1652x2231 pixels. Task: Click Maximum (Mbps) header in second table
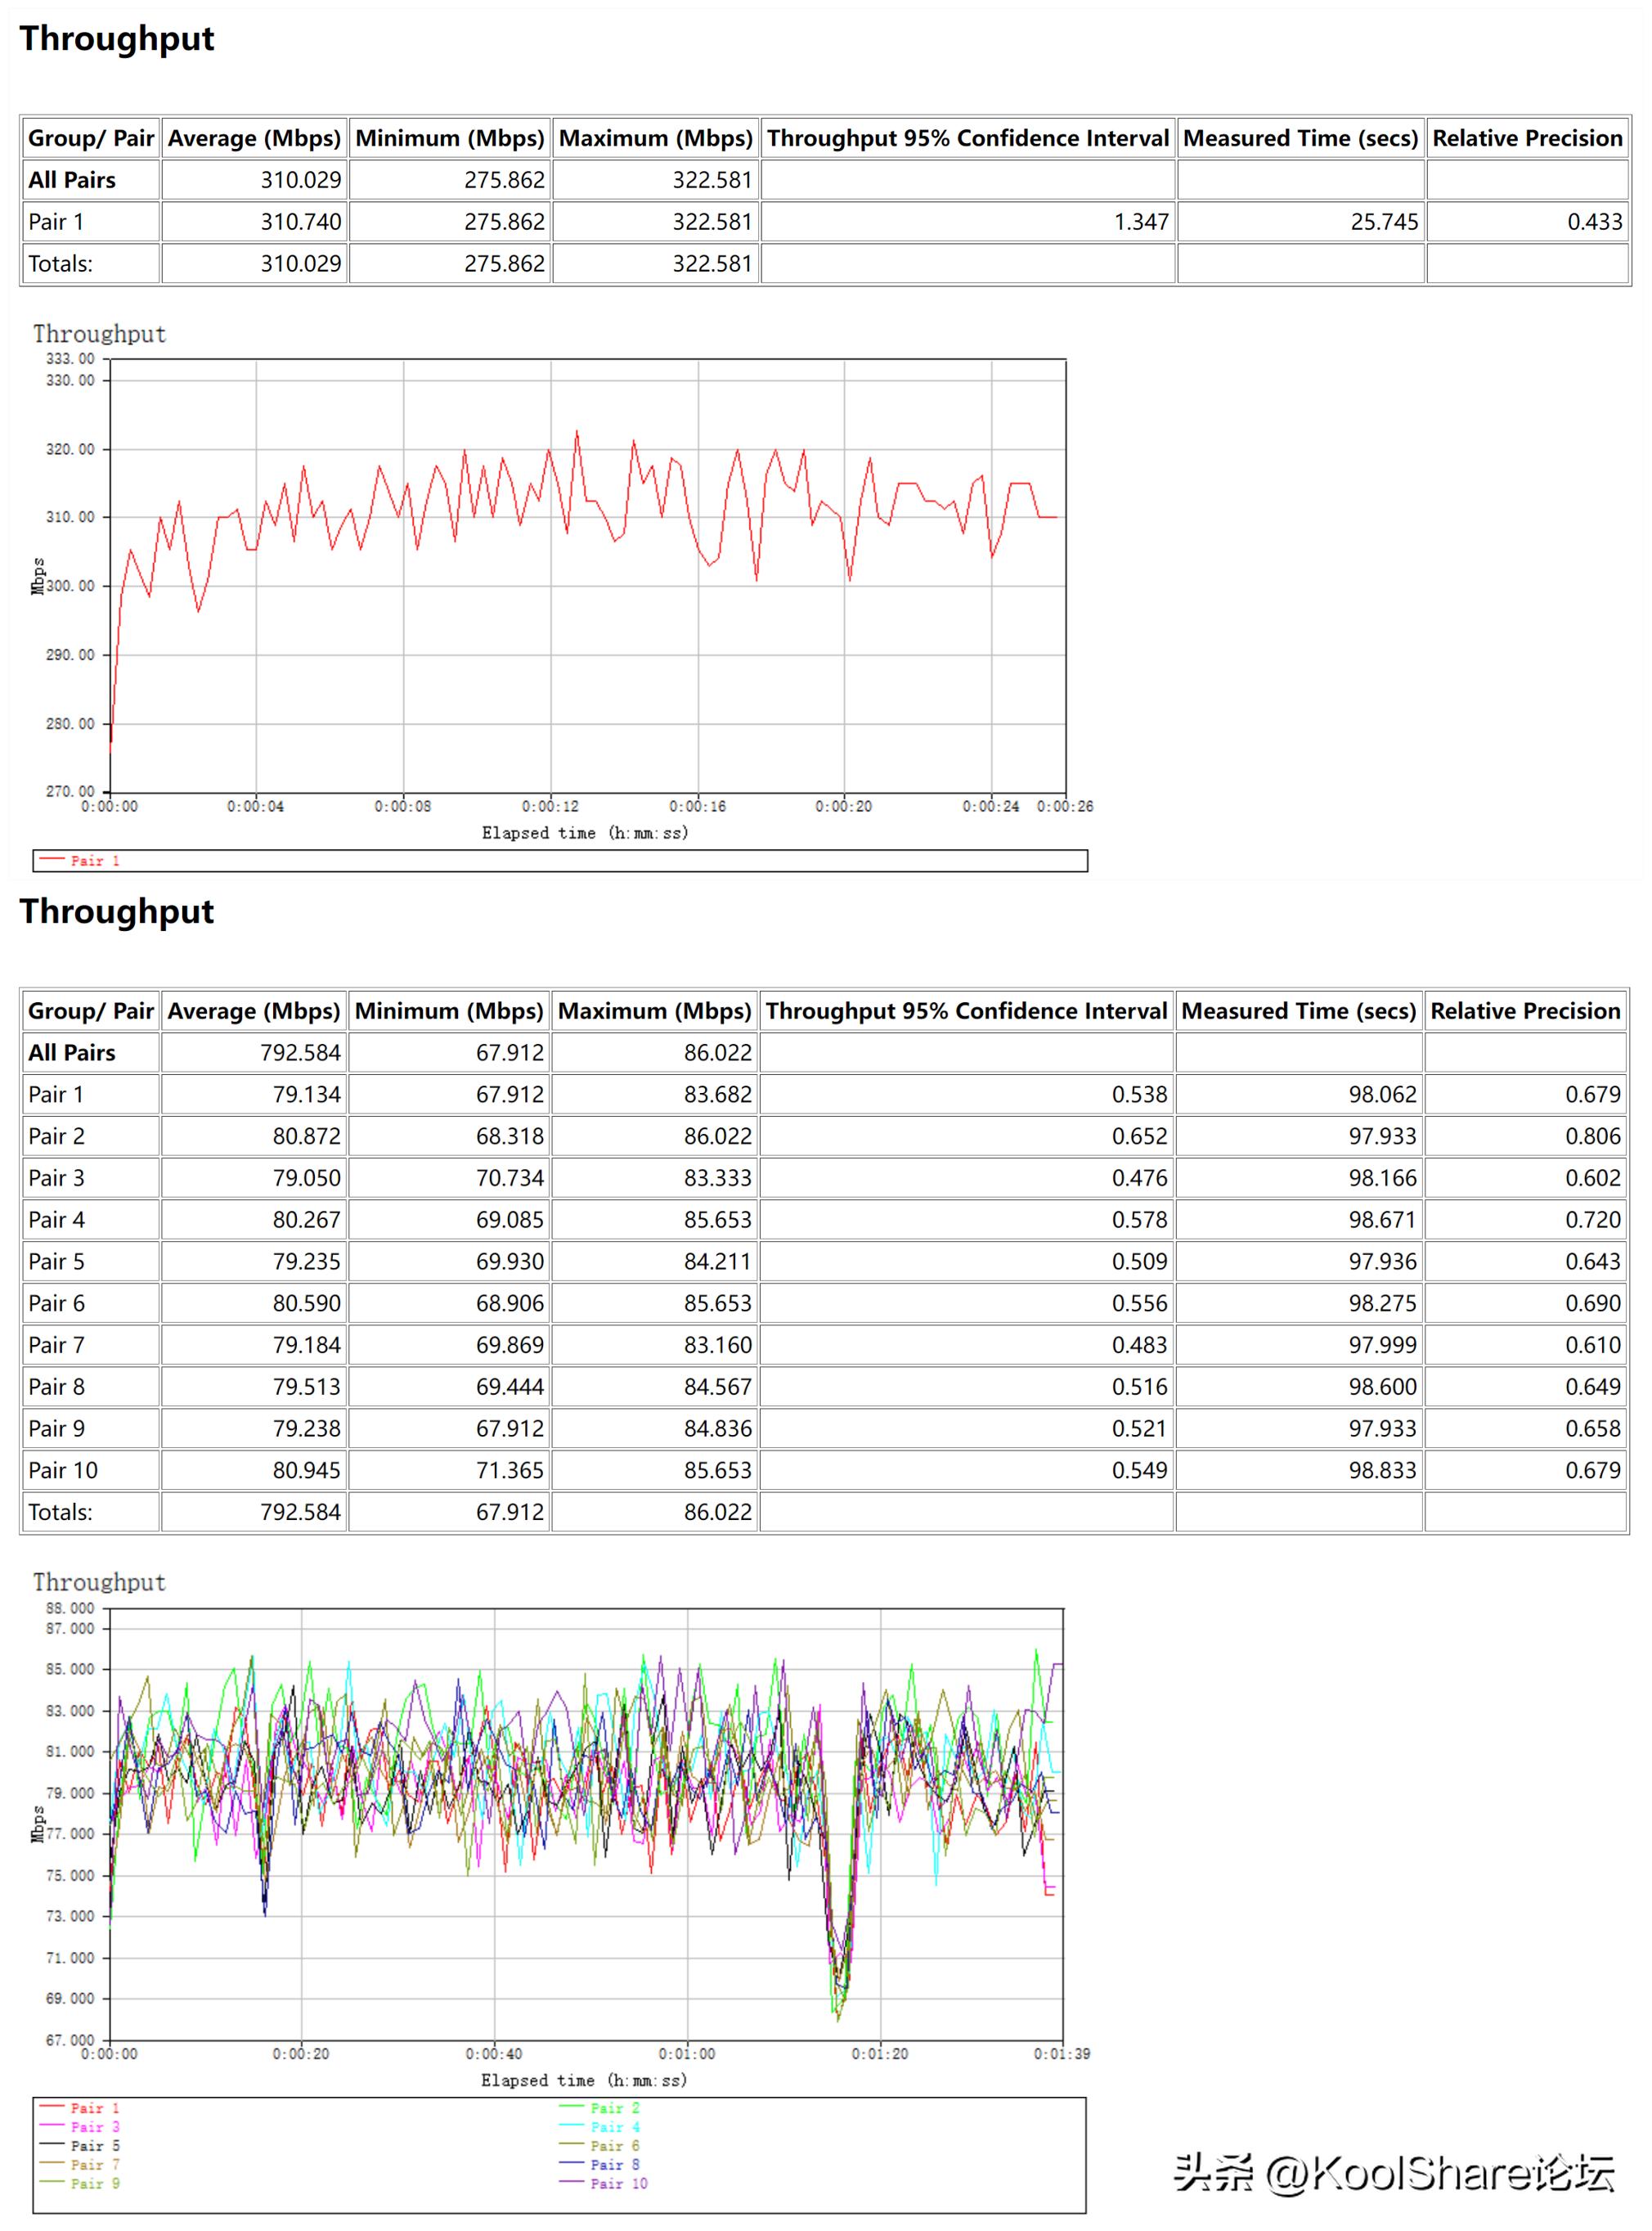click(x=654, y=1010)
